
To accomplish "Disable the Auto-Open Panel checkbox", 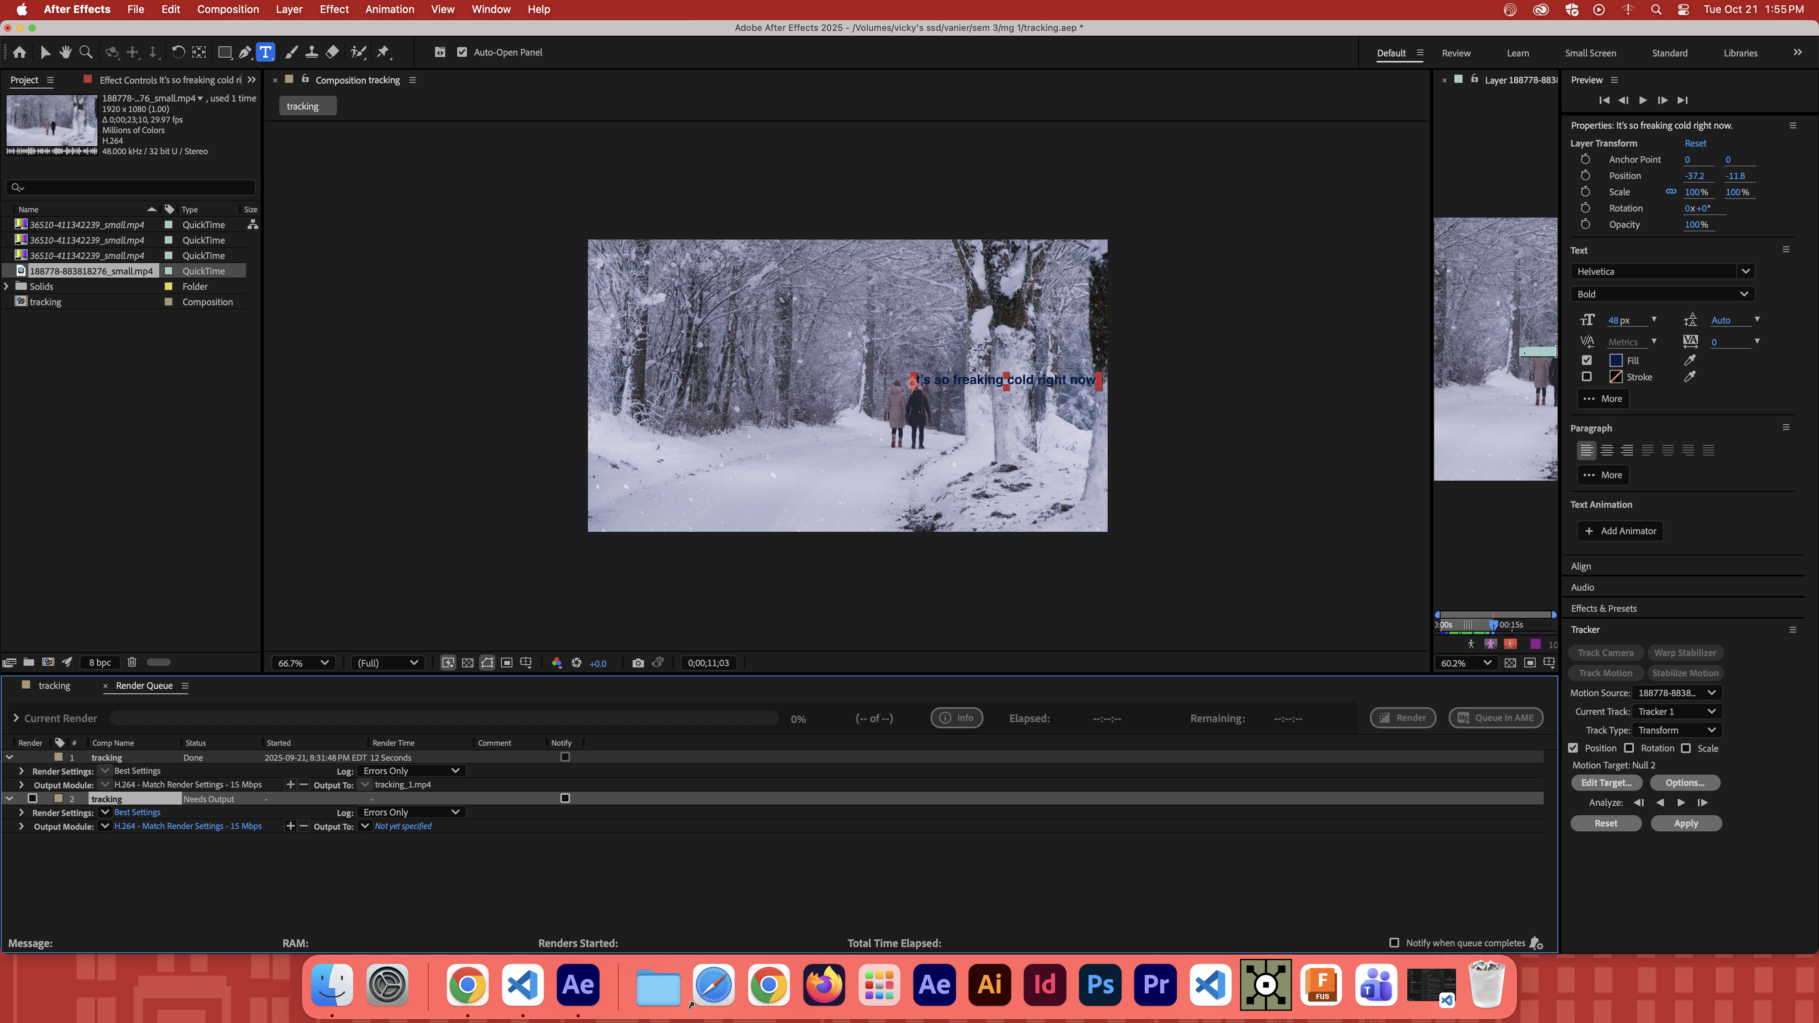I will point(462,52).
